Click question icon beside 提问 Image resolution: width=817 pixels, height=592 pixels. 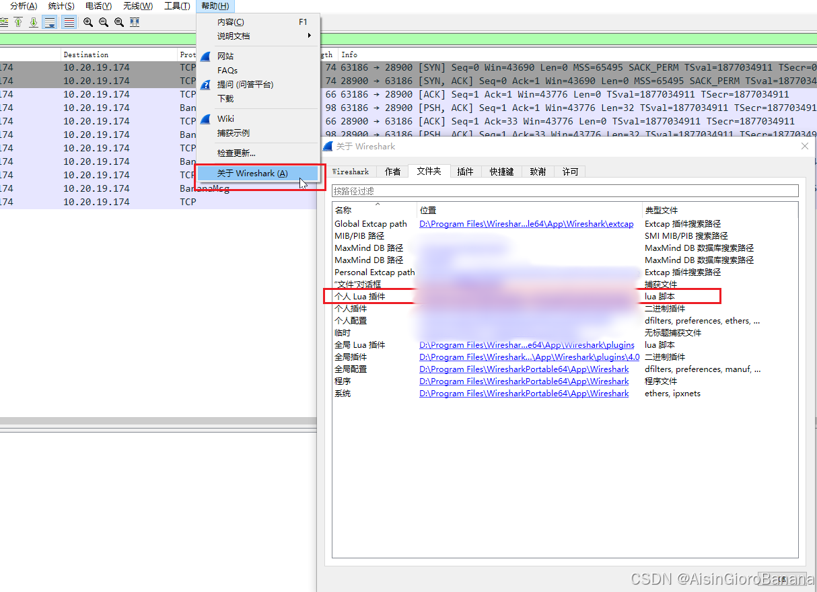click(207, 85)
